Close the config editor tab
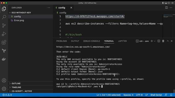The height and width of the screenshot is (98, 175). pos(71,8)
